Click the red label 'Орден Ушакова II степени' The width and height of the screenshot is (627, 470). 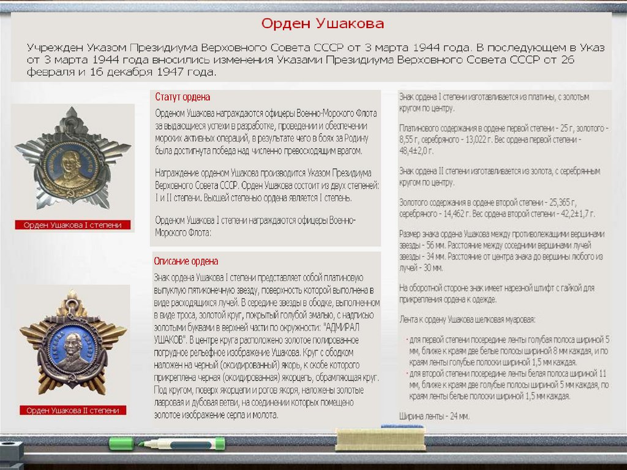coord(73,411)
